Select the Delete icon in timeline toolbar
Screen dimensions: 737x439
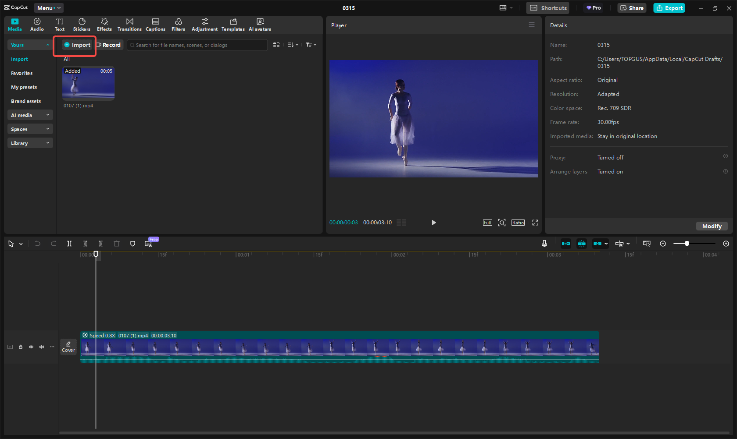(x=116, y=244)
